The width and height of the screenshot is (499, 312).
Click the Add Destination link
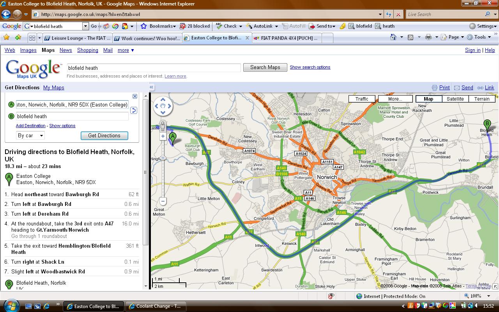31,126
